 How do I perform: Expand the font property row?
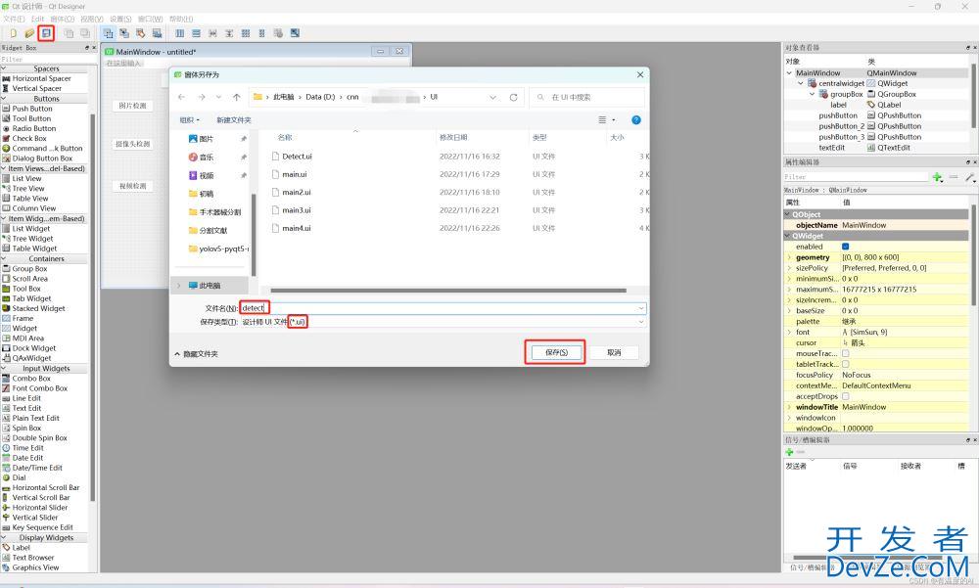tap(789, 332)
